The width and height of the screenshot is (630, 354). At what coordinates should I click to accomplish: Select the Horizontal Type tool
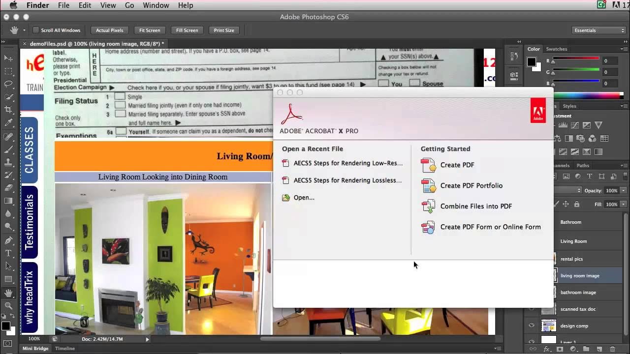point(8,253)
